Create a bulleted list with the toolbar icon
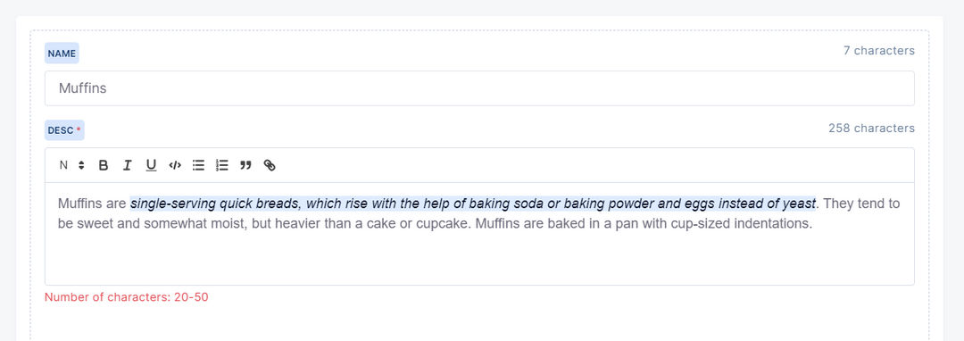 click(198, 165)
